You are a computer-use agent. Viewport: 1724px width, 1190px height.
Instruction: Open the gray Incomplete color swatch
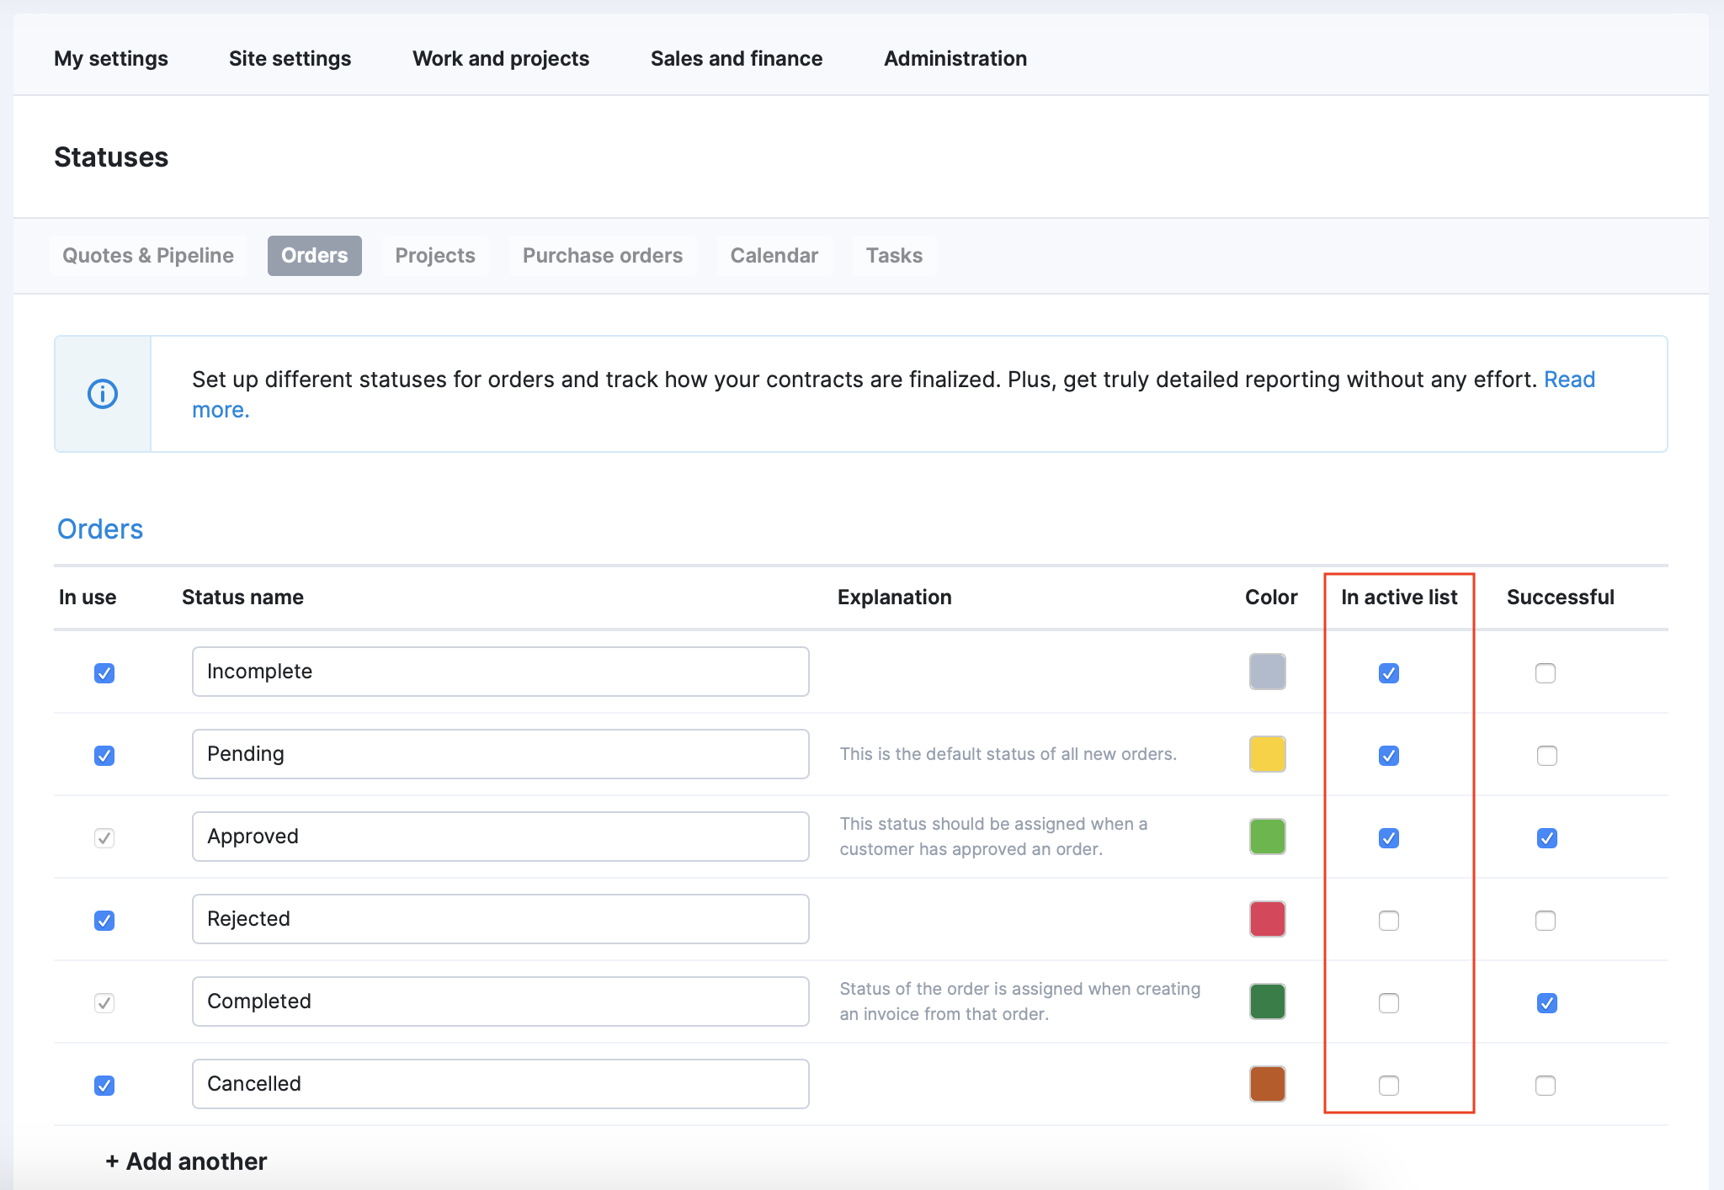point(1267,672)
